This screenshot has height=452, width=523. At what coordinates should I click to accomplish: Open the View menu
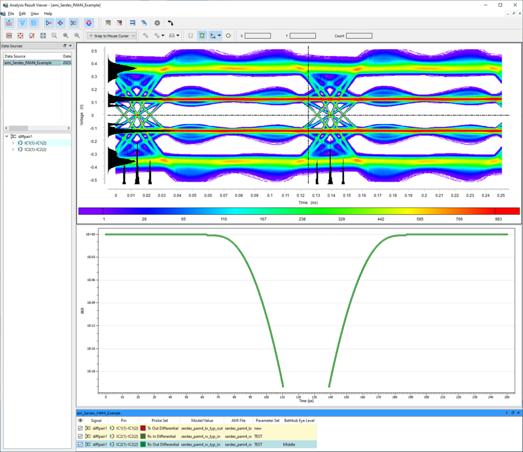34,13
